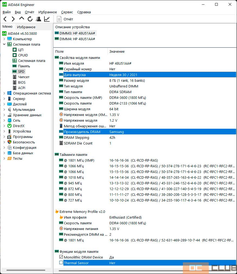Select the SPD tree item

pyautogui.click(x=21, y=71)
